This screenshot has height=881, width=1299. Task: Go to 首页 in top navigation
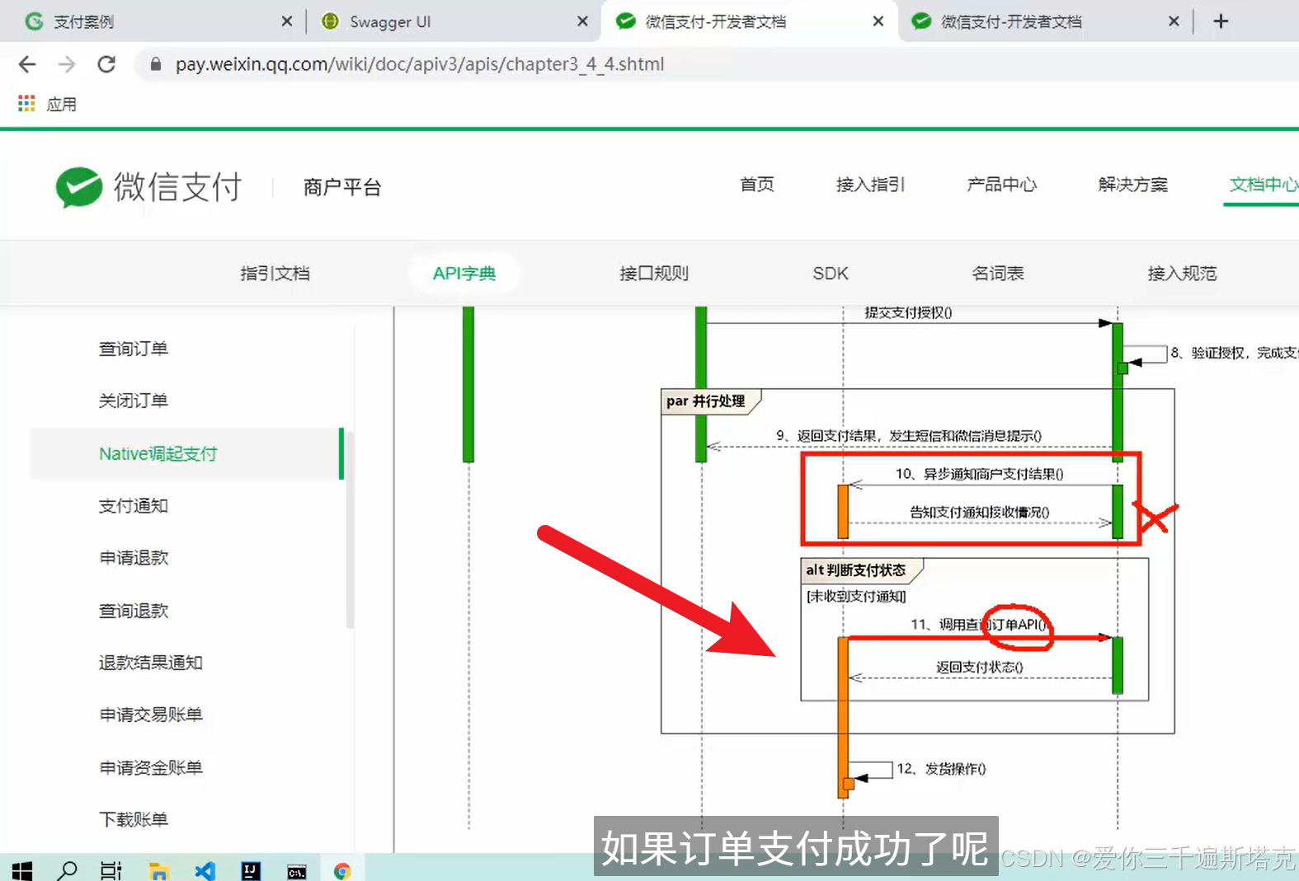(757, 185)
